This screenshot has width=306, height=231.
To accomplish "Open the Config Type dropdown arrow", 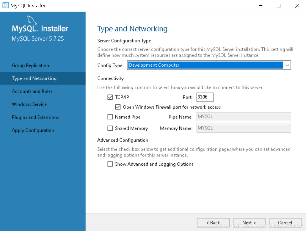I will click(287, 65).
